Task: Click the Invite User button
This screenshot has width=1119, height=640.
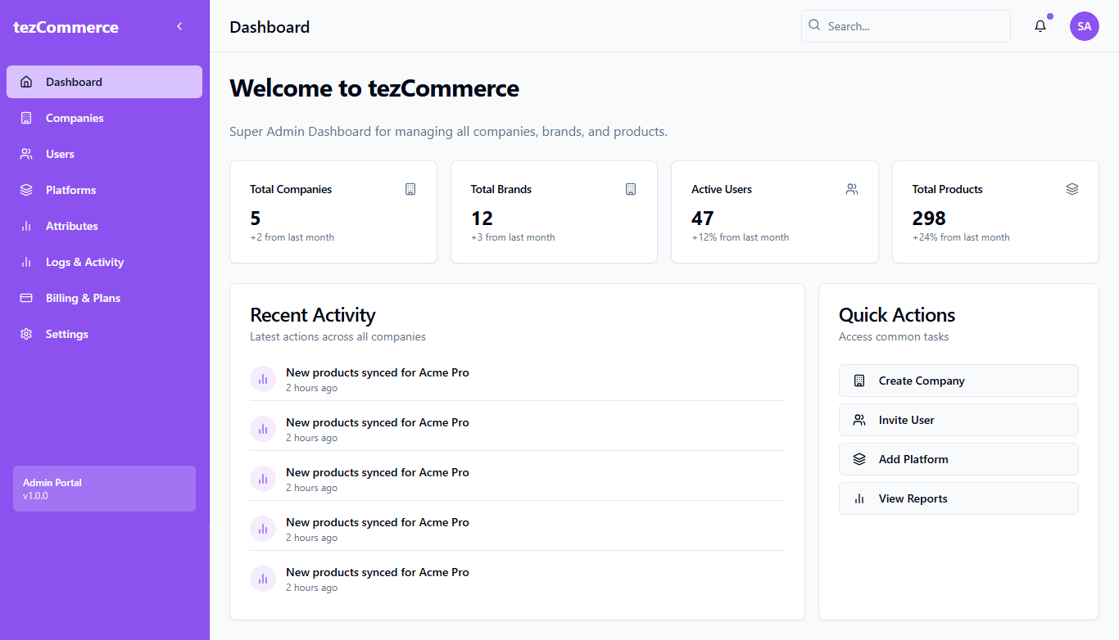Action: pos(958,420)
